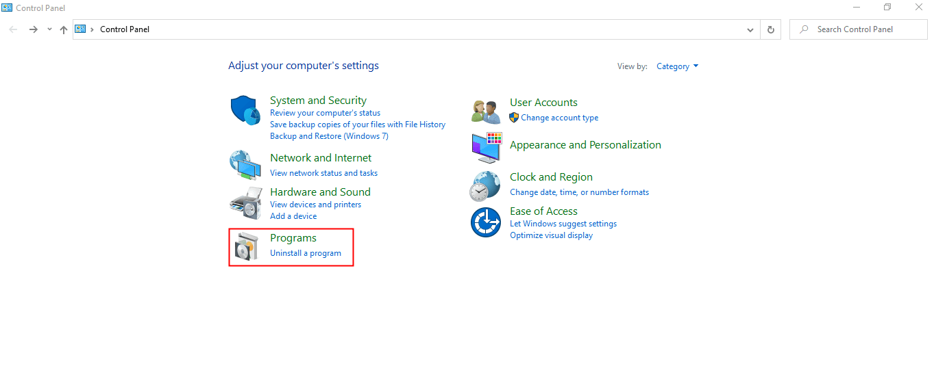Click Control Panel breadcrumb in address bar
Viewport: 934px width, 366px height.
tap(125, 29)
